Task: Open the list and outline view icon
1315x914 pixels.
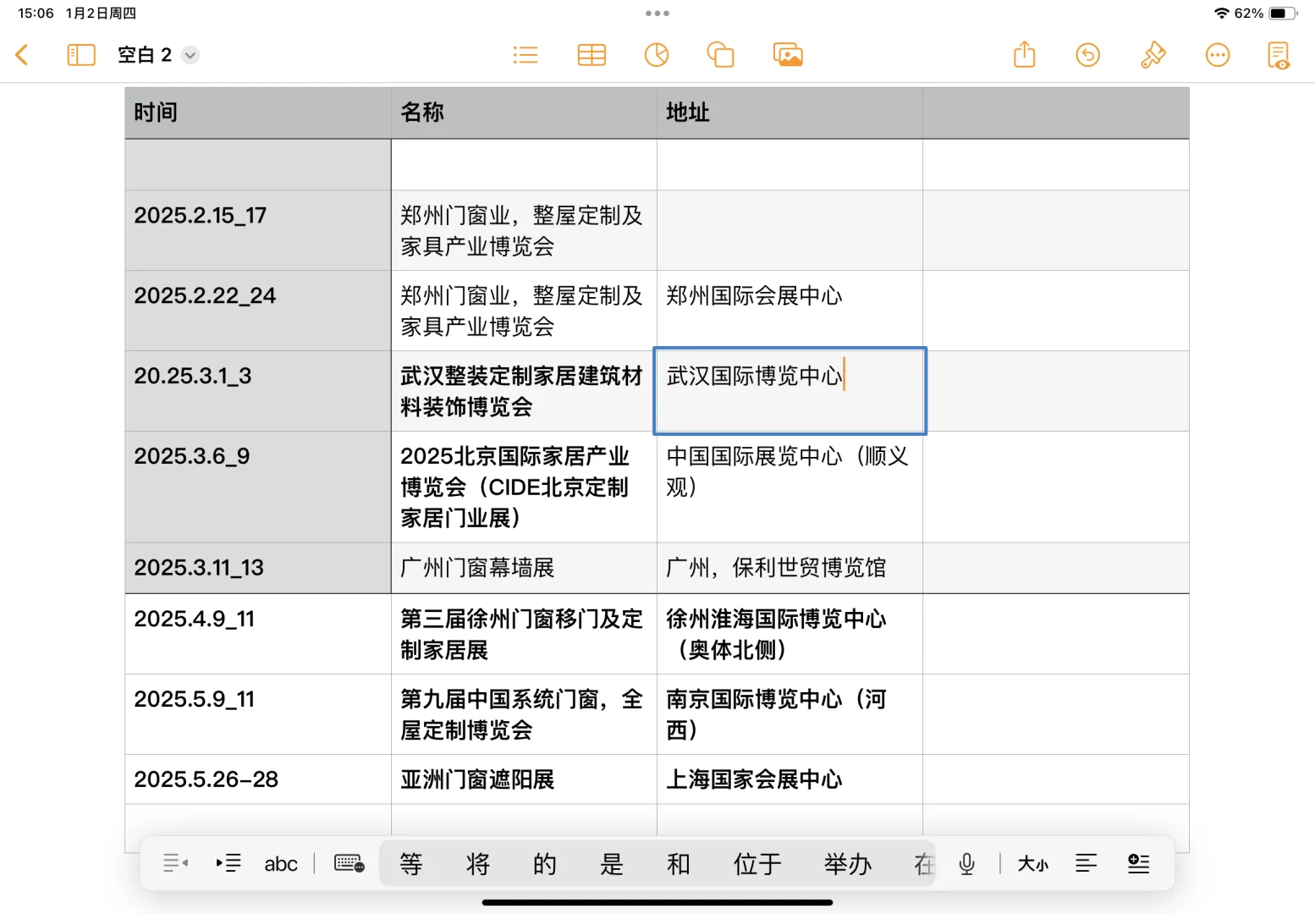Action: coord(525,55)
